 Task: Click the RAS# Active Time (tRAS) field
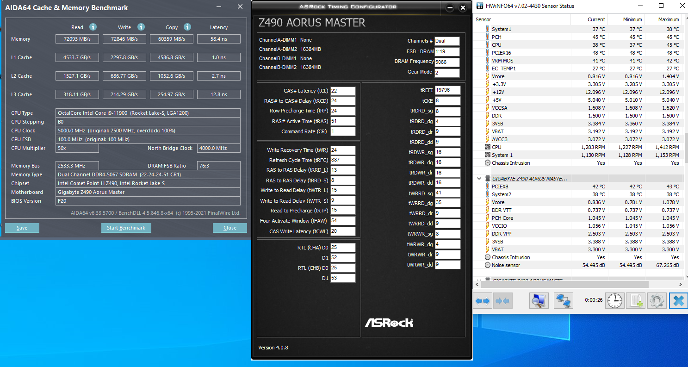(x=343, y=121)
